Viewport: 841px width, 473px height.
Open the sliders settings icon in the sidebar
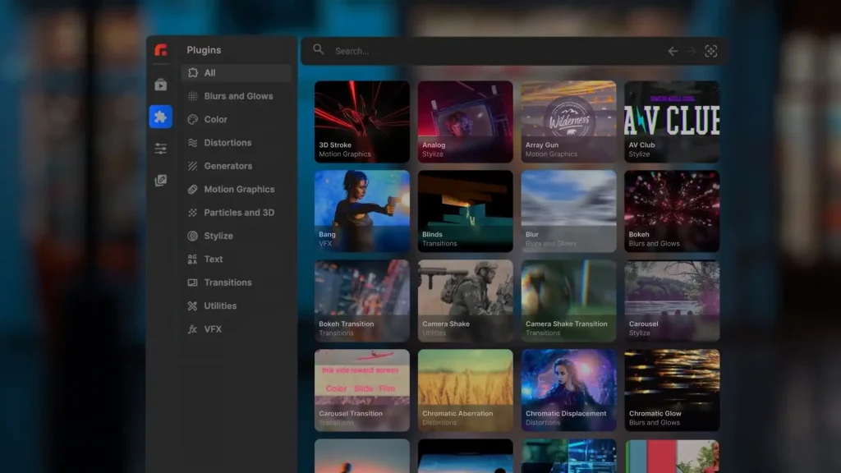[161, 149]
